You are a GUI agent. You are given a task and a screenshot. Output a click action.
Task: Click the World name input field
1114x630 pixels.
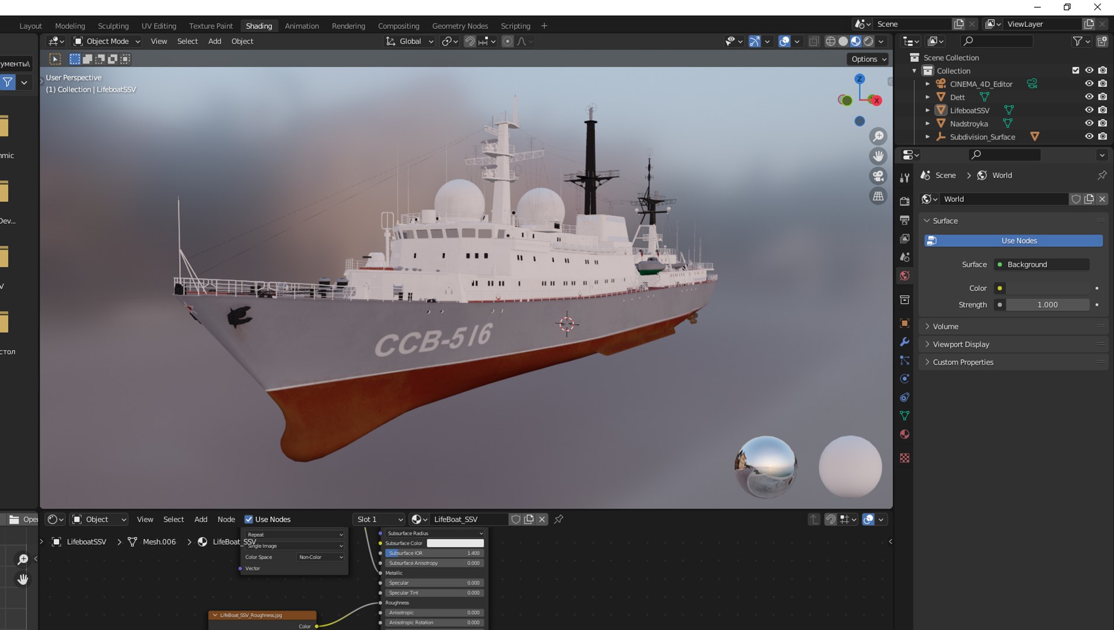point(1004,199)
